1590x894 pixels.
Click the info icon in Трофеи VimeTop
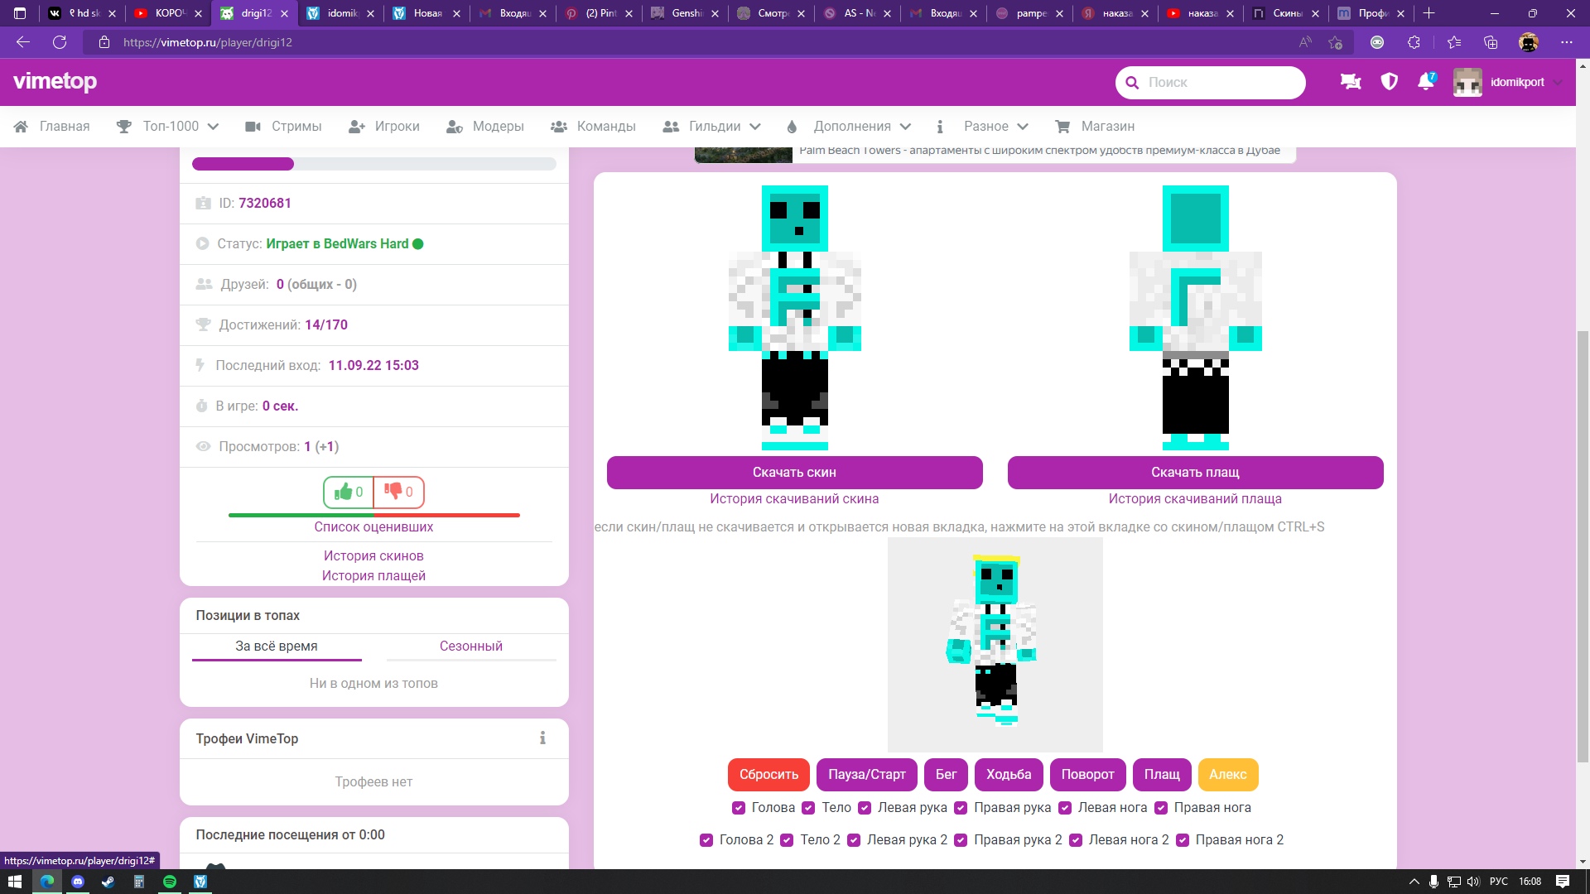pos(542,738)
